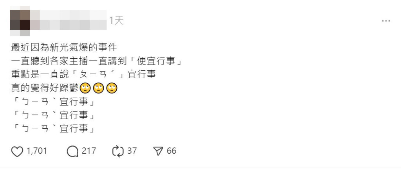Open the blurred username profile link

pyautogui.click(x=68, y=20)
